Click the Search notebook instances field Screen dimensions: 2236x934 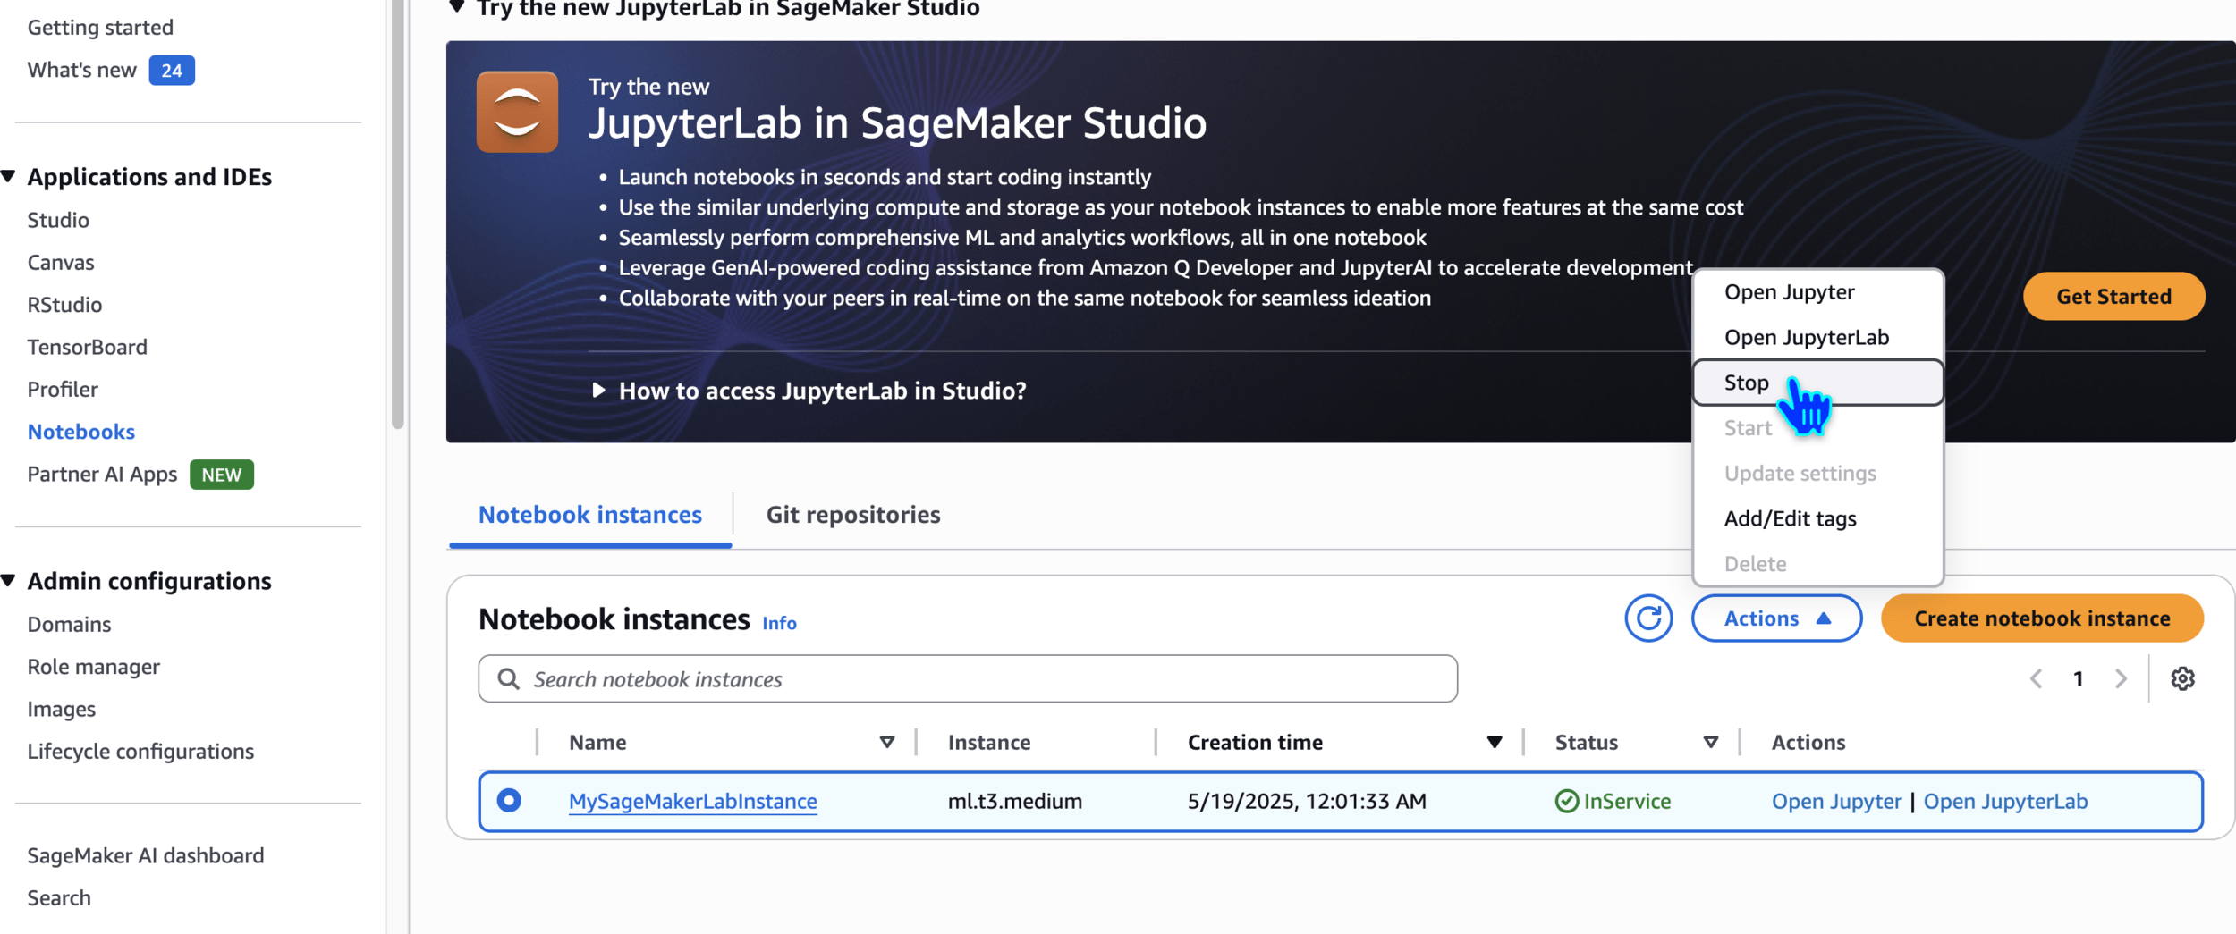coord(968,679)
